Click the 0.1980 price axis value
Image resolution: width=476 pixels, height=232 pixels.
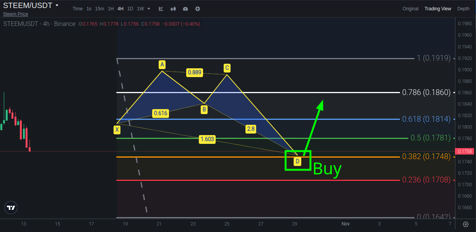pos(465,24)
